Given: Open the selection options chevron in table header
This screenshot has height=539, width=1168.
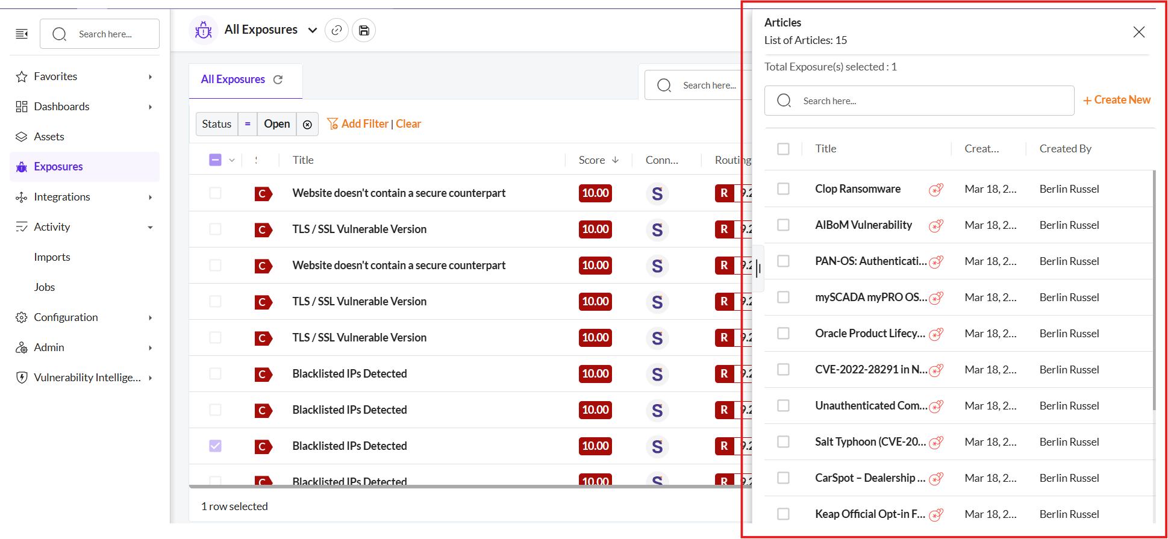Looking at the screenshot, I should [232, 160].
